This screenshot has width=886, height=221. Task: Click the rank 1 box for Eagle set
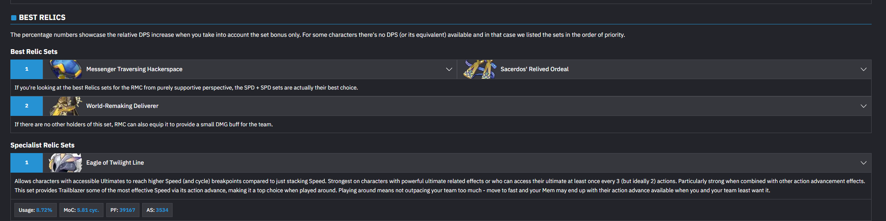tap(27, 163)
